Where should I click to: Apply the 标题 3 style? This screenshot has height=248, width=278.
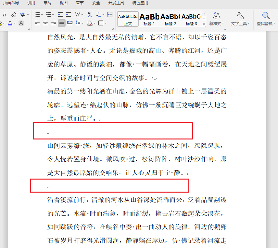pos(191,19)
